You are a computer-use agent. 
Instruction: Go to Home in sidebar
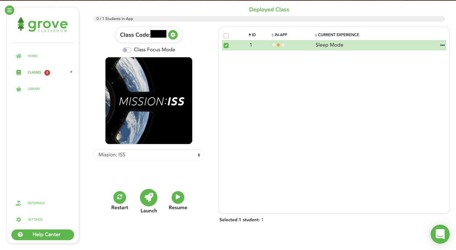[x=33, y=56]
